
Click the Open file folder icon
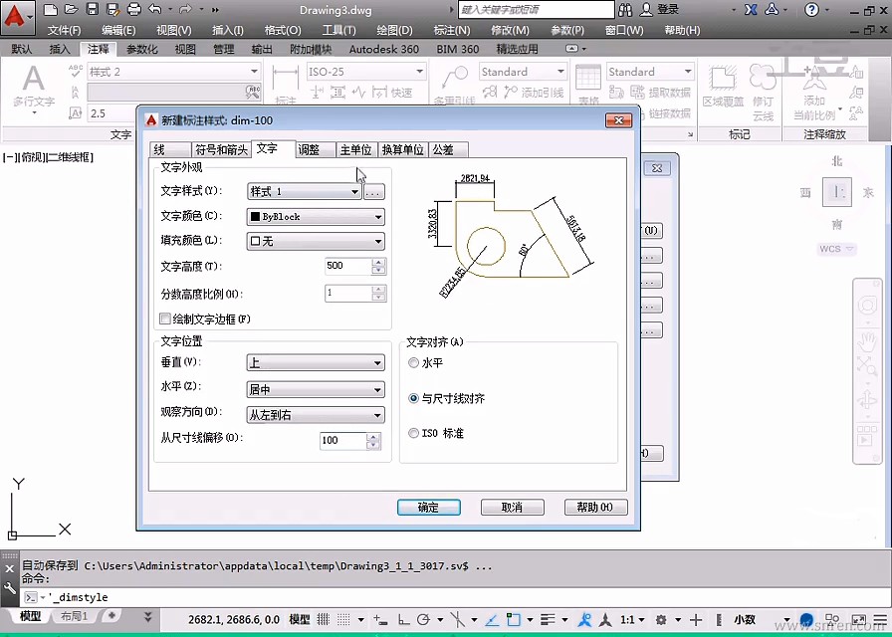pyautogui.click(x=71, y=9)
